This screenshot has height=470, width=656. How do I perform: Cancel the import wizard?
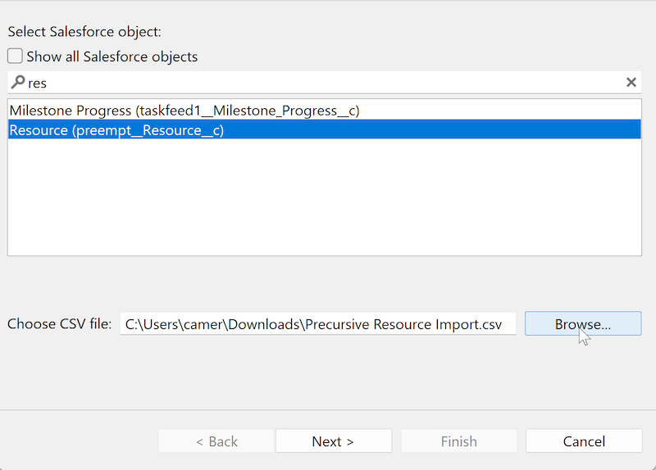[583, 441]
